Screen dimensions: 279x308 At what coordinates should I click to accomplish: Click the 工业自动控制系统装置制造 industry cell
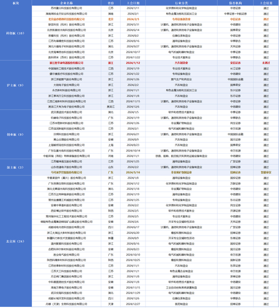[x=181, y=287]
